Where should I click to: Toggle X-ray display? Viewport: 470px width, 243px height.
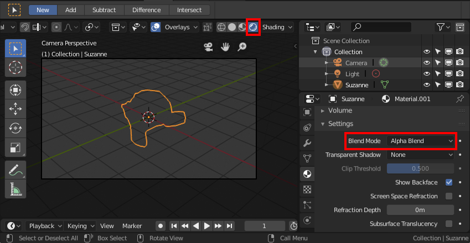(207, 27)
